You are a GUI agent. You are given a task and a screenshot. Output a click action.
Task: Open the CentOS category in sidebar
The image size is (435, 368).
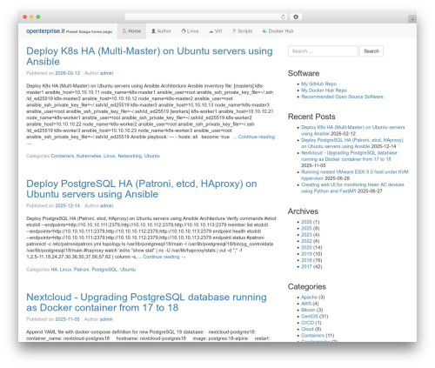[310, 317]
